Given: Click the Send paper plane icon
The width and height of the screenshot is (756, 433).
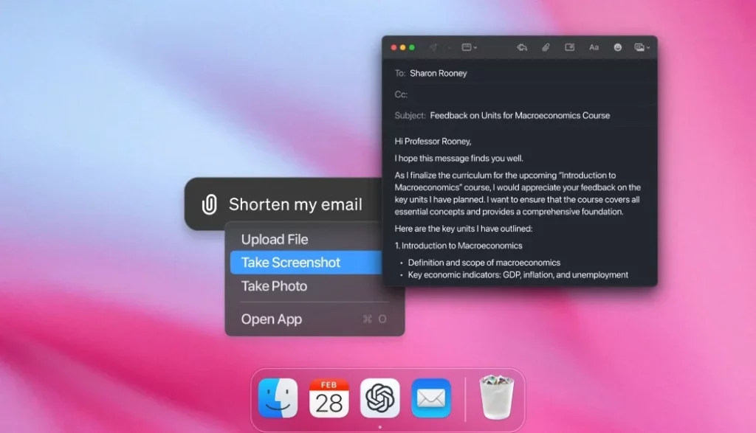Looking at the screenshot, I should coord(434,46).
